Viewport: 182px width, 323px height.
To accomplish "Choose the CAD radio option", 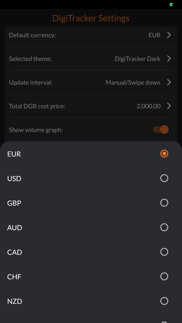I will pos(164,252).
